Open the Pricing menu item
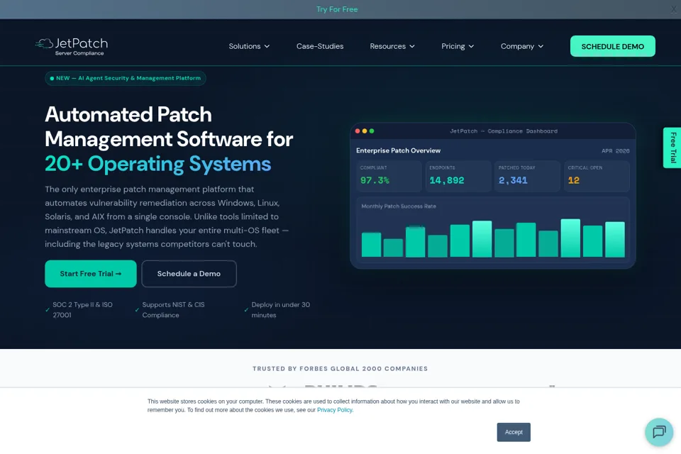 click(x=453, y=46)
